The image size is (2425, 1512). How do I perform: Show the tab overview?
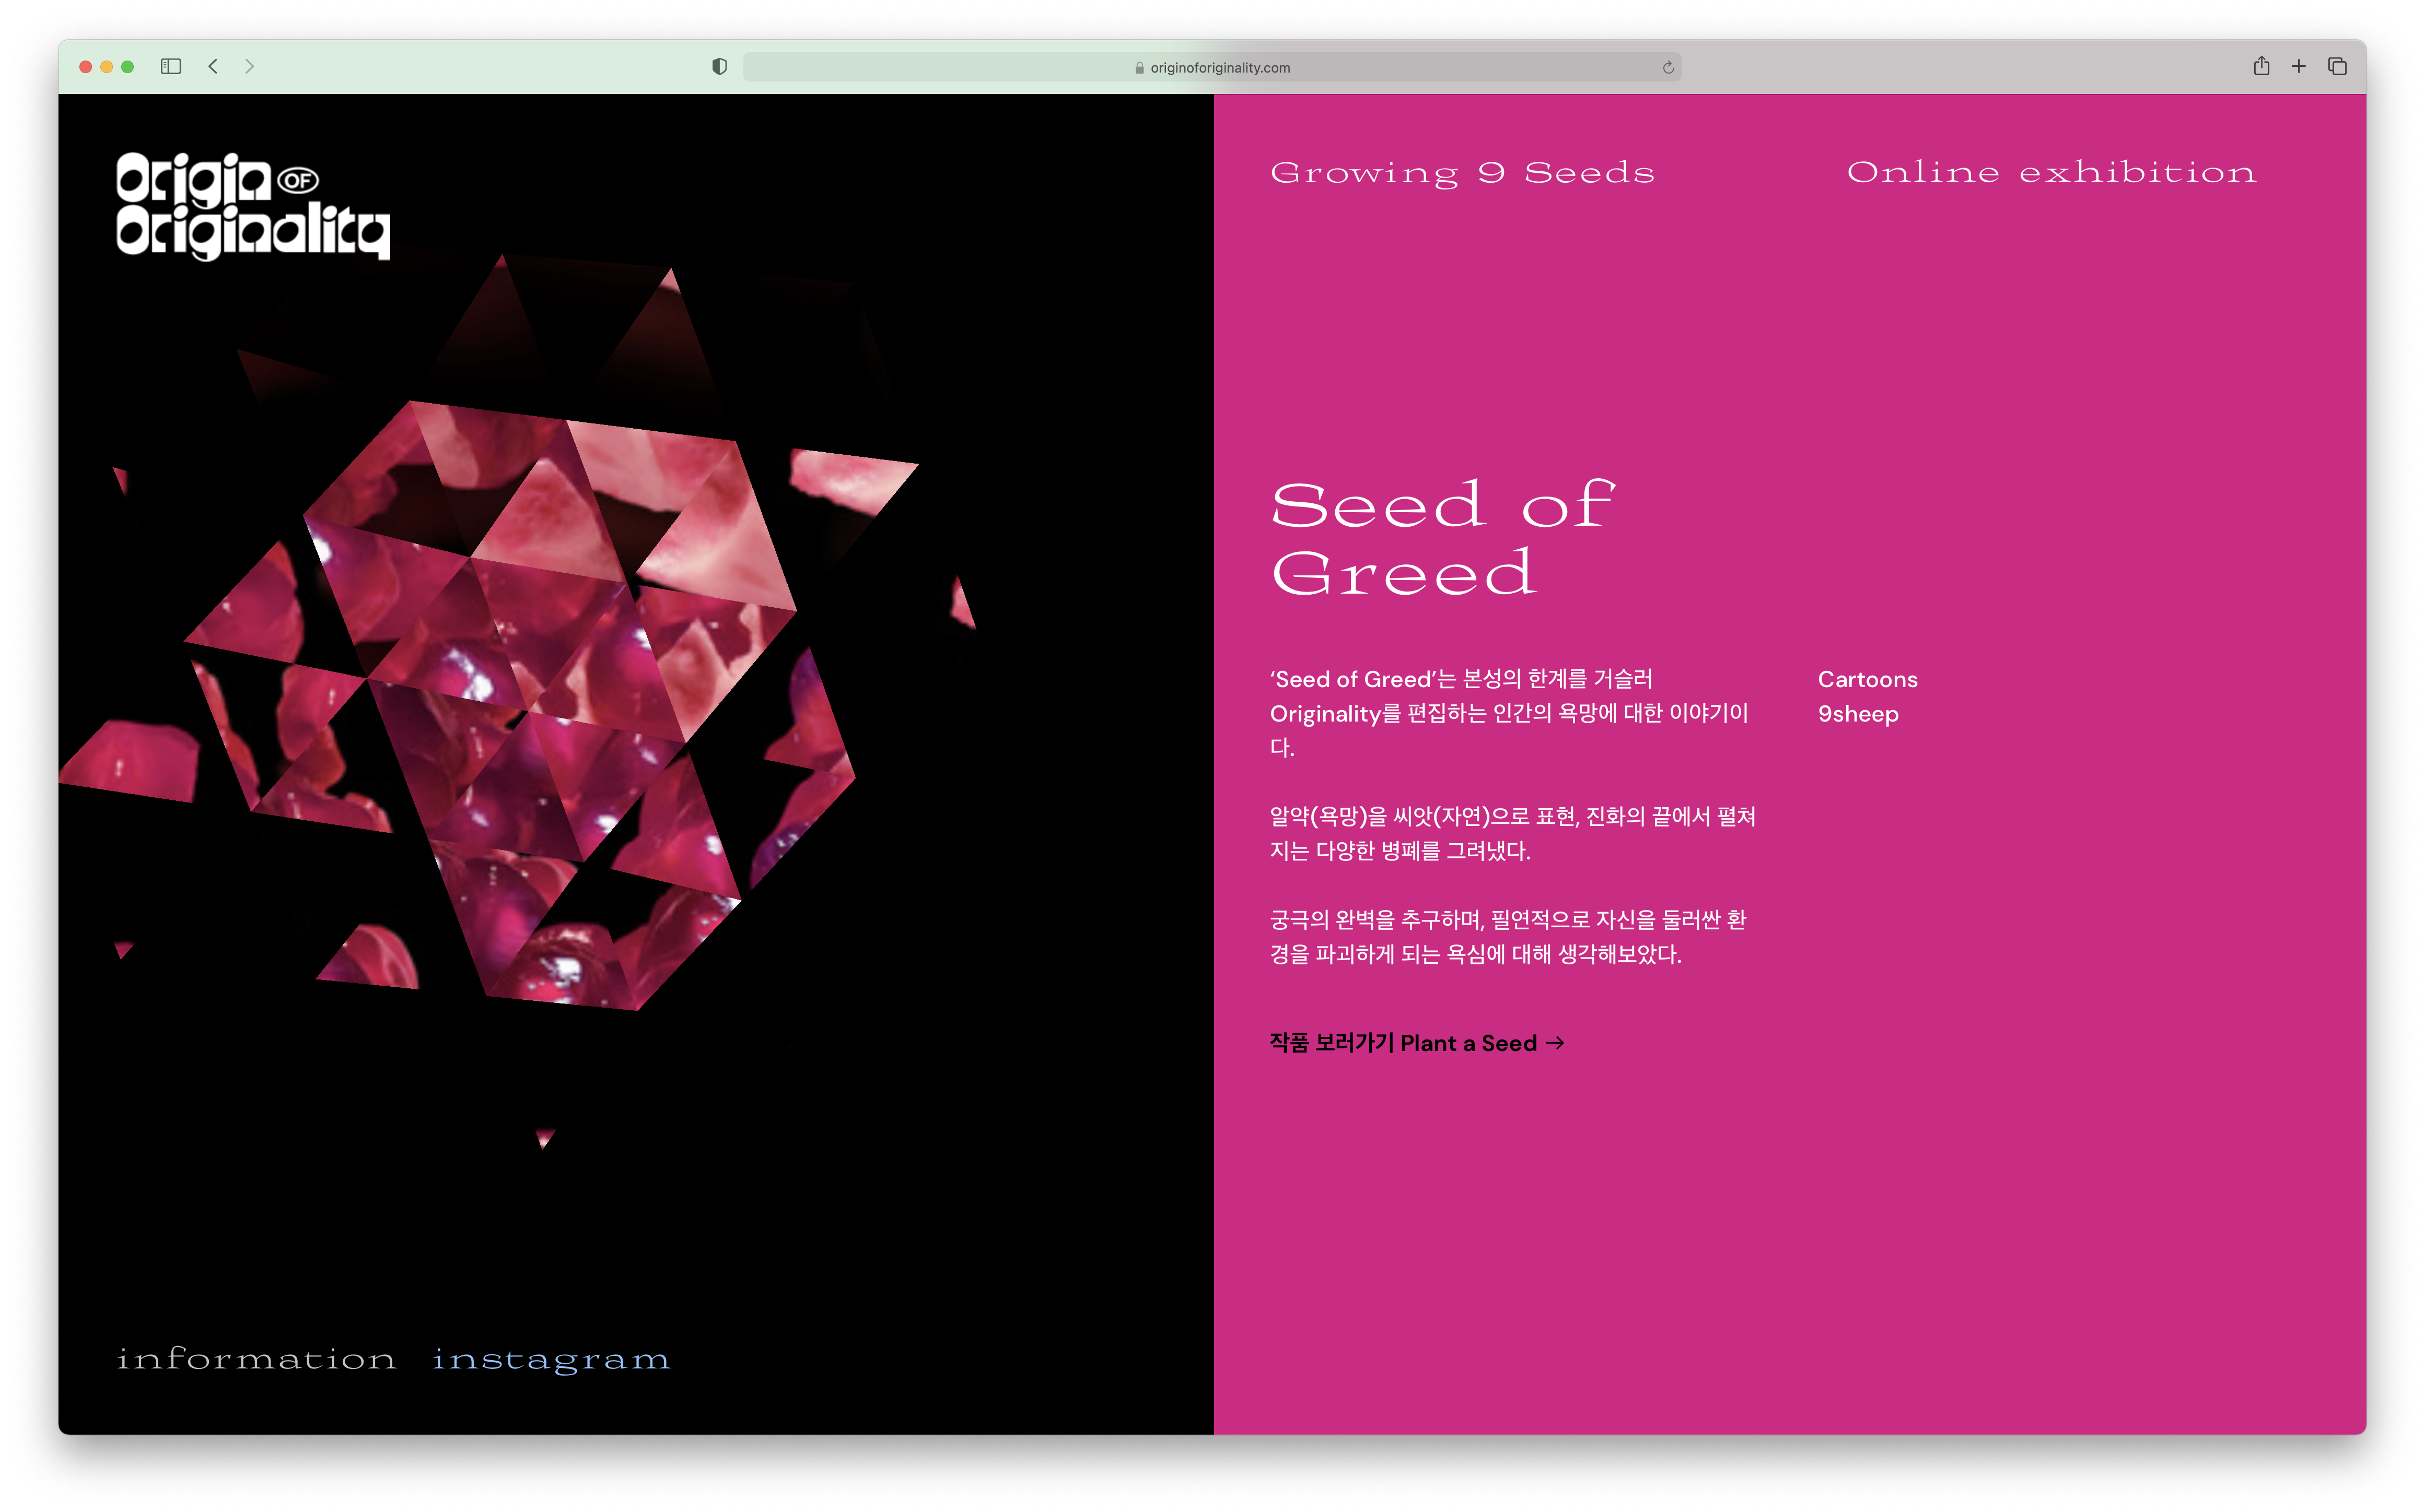pyautogui.click(x=2337, y=67)
